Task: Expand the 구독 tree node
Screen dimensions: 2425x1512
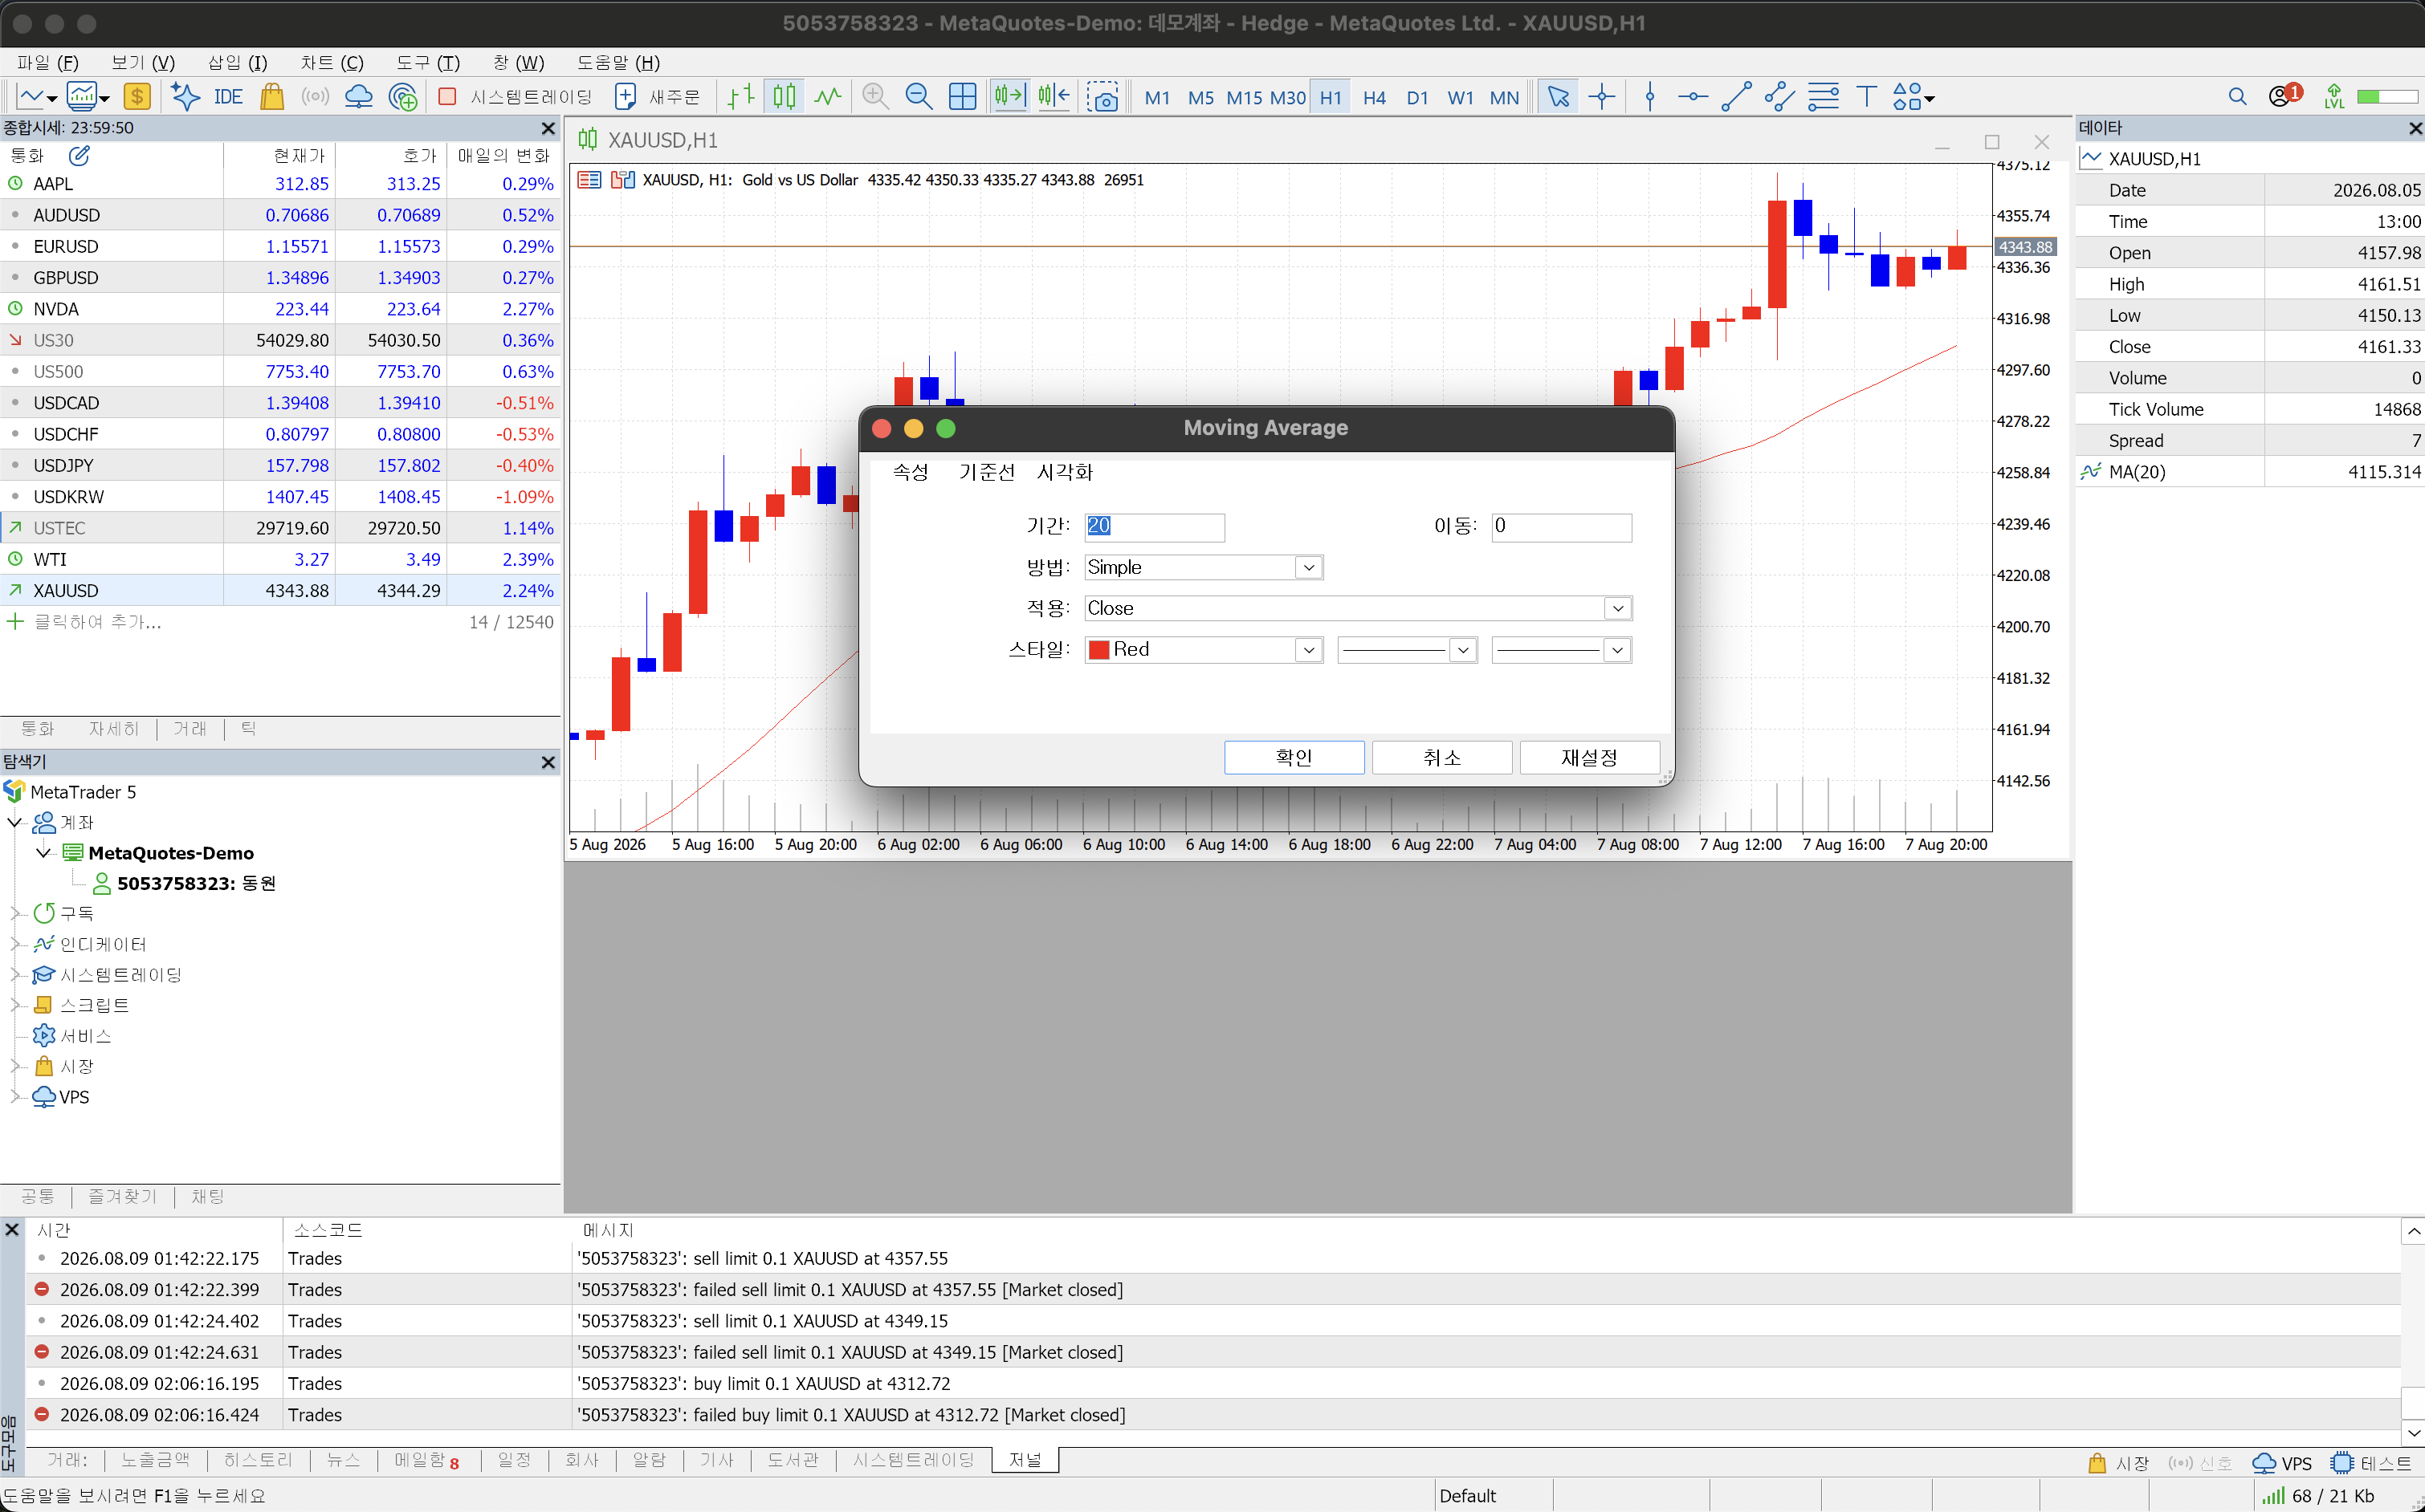Action: 15,913
